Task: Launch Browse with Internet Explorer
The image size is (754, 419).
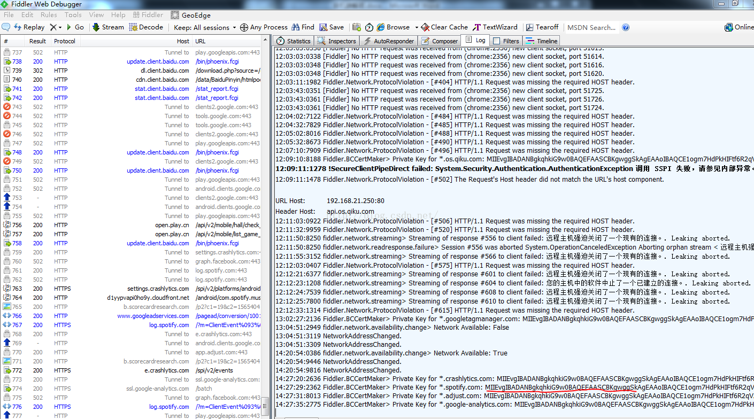Action: (x=394, y=27)
